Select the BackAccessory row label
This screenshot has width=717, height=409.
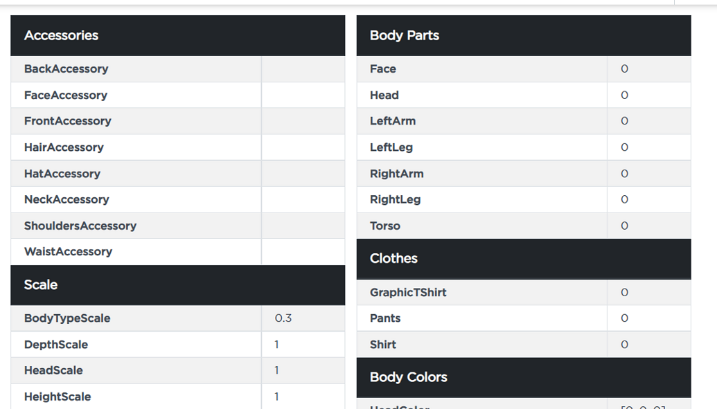tap(67, 69)
